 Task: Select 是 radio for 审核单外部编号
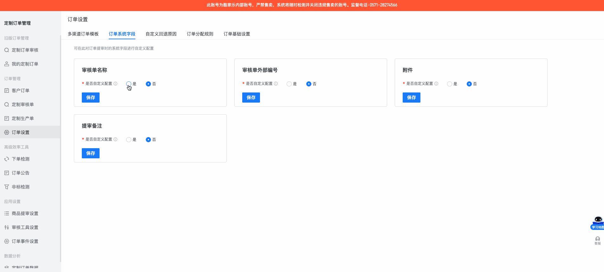coord(289,84)
